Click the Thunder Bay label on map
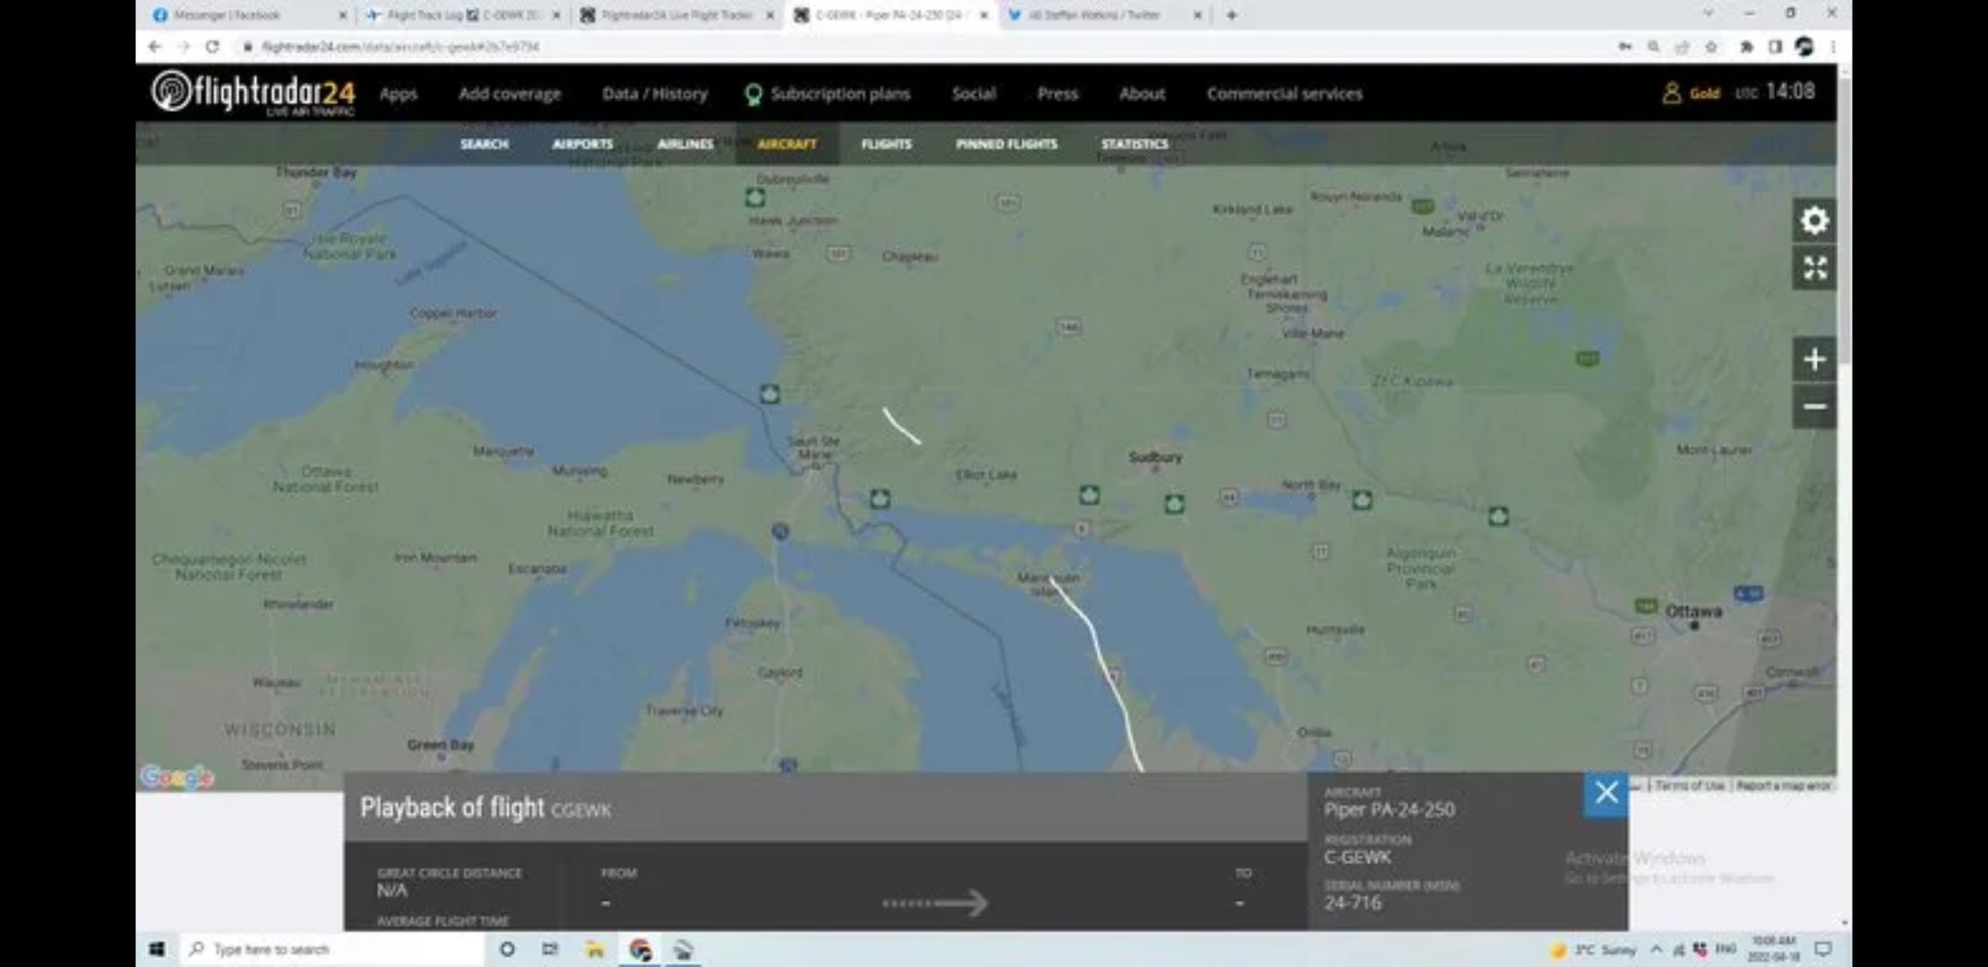Screen dimensions: 1988x967 pos(316,171)
